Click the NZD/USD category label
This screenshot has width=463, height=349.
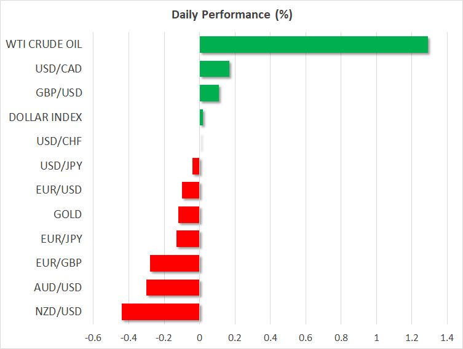tap(59, 312)
